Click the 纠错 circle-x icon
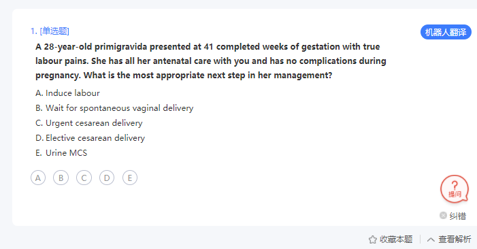 [x=443, y=216]
